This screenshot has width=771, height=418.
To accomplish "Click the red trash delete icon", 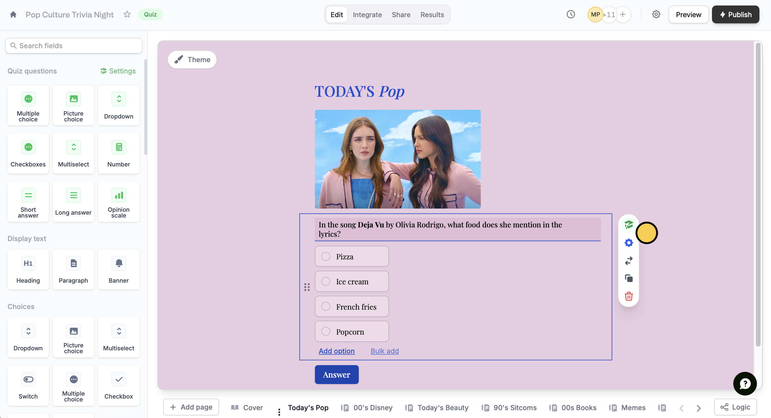I will [x=629, y=296].
